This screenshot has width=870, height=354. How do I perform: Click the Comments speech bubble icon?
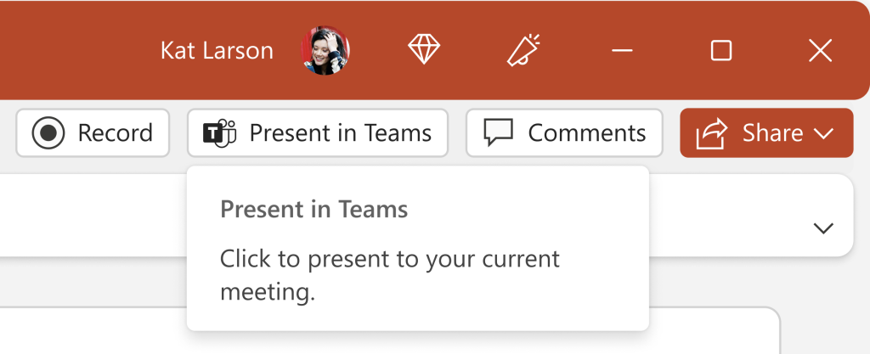pos(499,133)
